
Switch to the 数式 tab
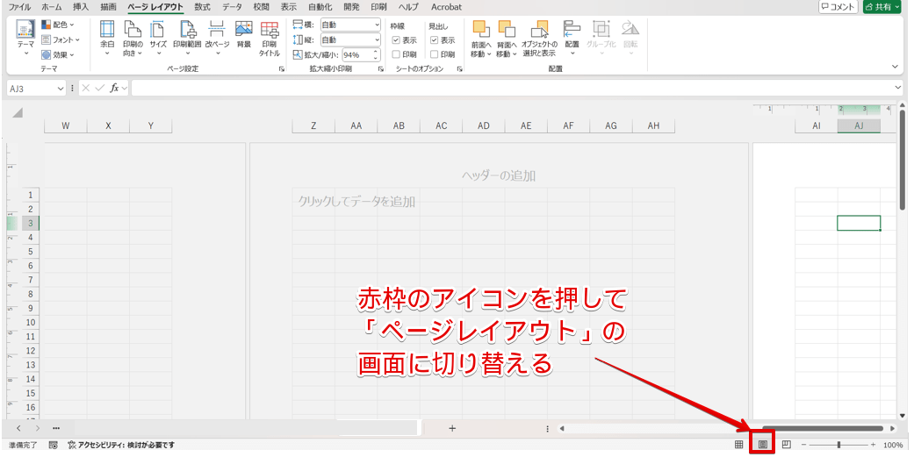coord(202,7)
